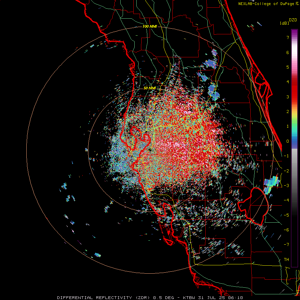Click the 5 tick label on color scale
This screenshot has width=300, height=300.
[x=288, y=67]
